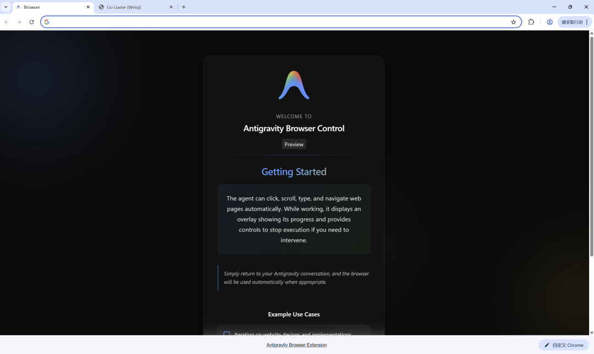Viewport: 594px width, 354px height.
Task: Click the 'The agent can click, scroll' paragraph
Action: pyautogui.click(x=294, y=219)
